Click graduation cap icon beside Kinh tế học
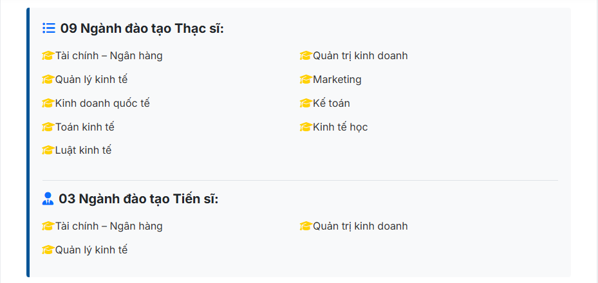 [x=306, y=127]
